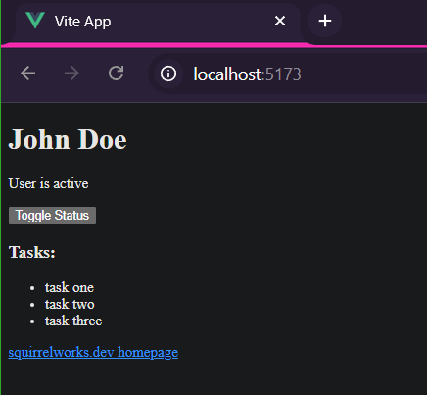The image size is (427, 395).
Task: Open a new tab with plus button
Action: [x=325, y=22]
